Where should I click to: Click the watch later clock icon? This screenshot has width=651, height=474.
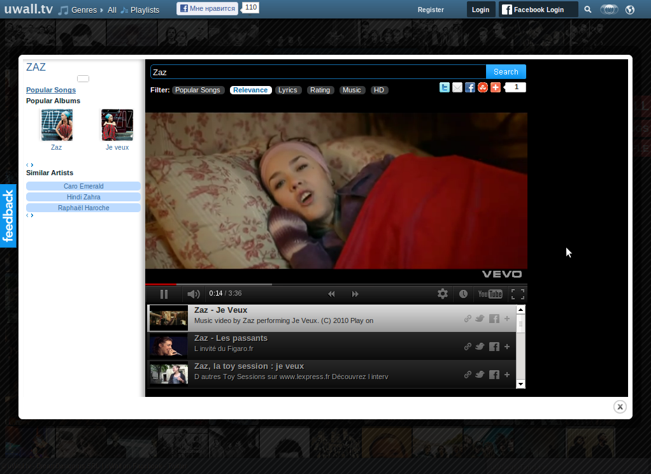click(x=463, y=294)
